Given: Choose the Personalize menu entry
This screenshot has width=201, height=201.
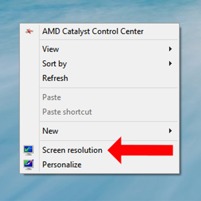Looking at the screenshot, I should click(x=99, y=164).
